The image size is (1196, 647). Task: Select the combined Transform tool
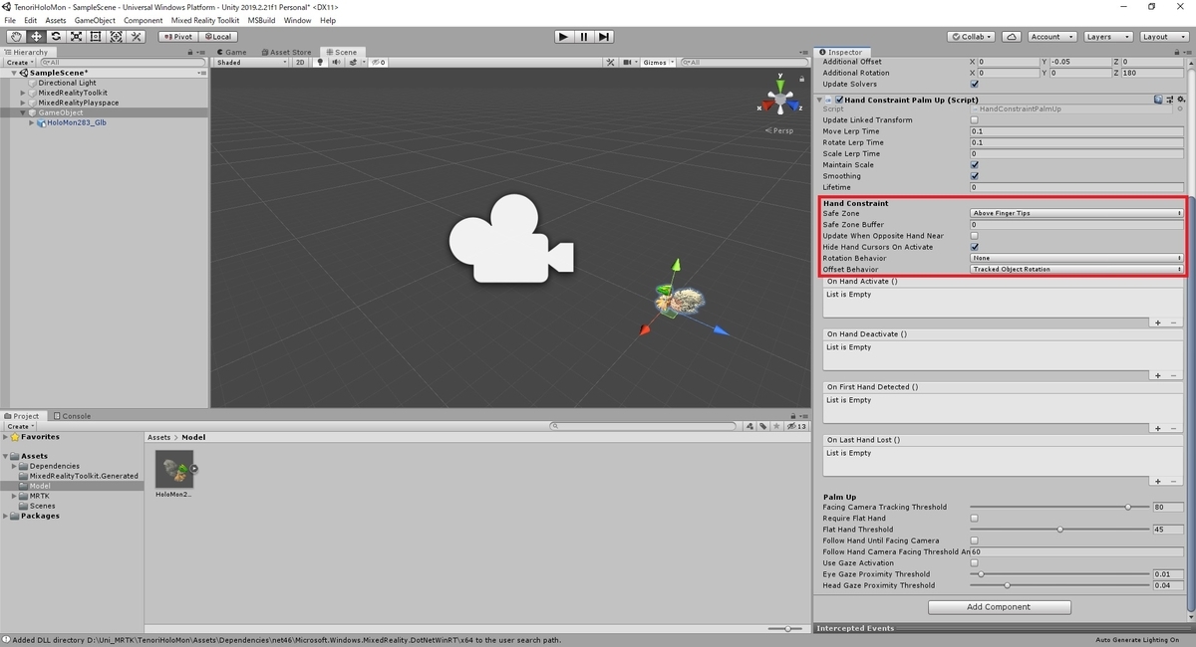point(116,36)
